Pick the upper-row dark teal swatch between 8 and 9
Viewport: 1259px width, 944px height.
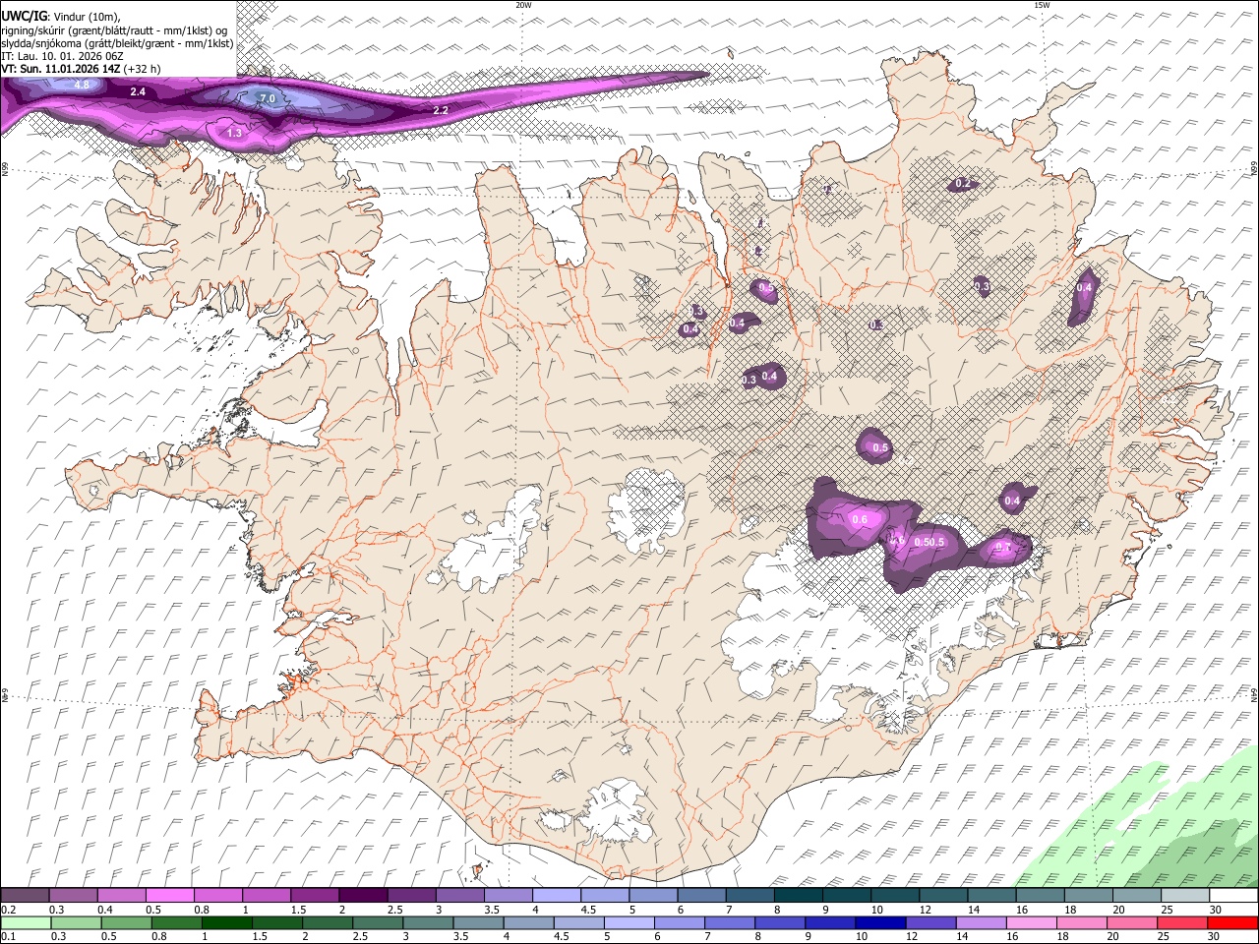click(x=798, y=896)
